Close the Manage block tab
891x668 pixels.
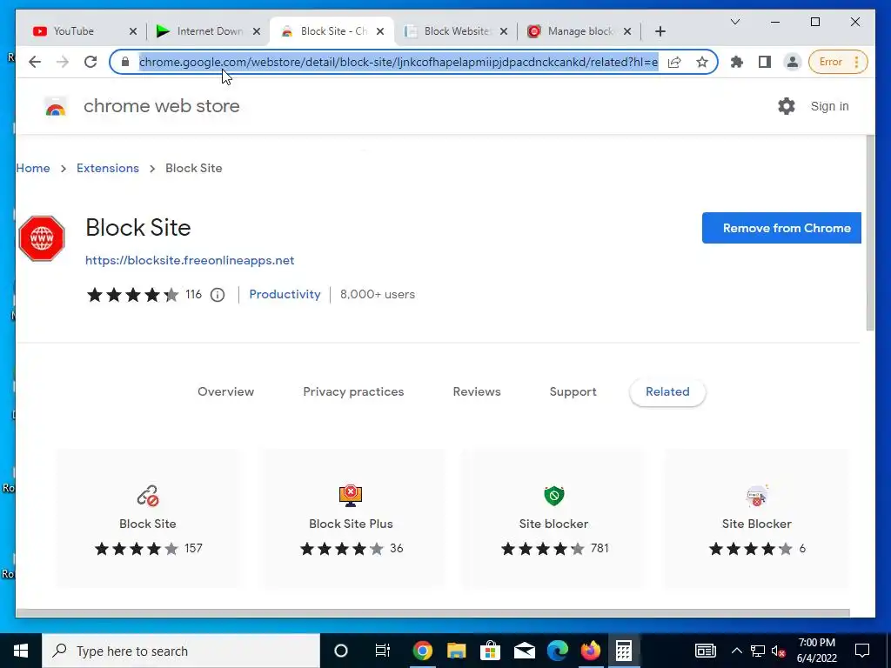pyautogui.click(x=626, y=31)
